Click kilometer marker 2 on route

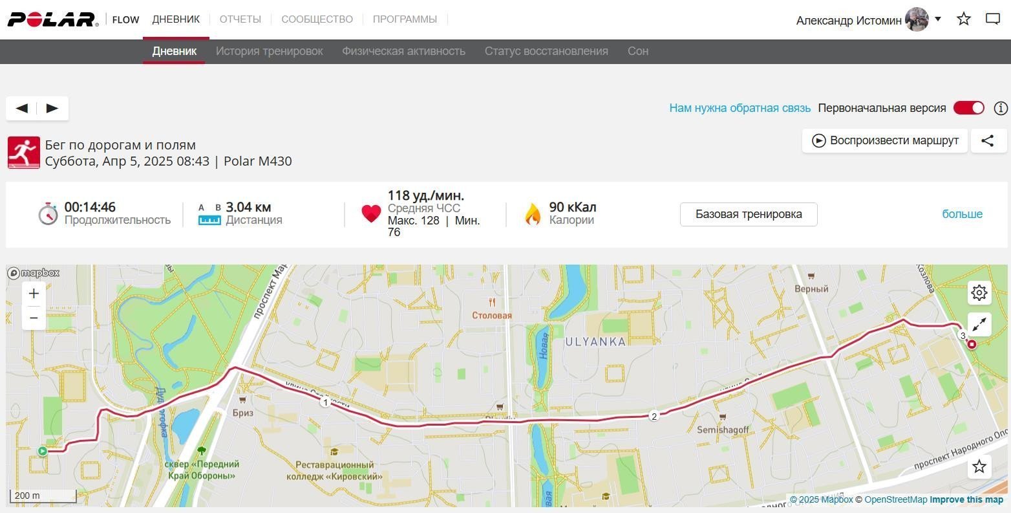654,417
